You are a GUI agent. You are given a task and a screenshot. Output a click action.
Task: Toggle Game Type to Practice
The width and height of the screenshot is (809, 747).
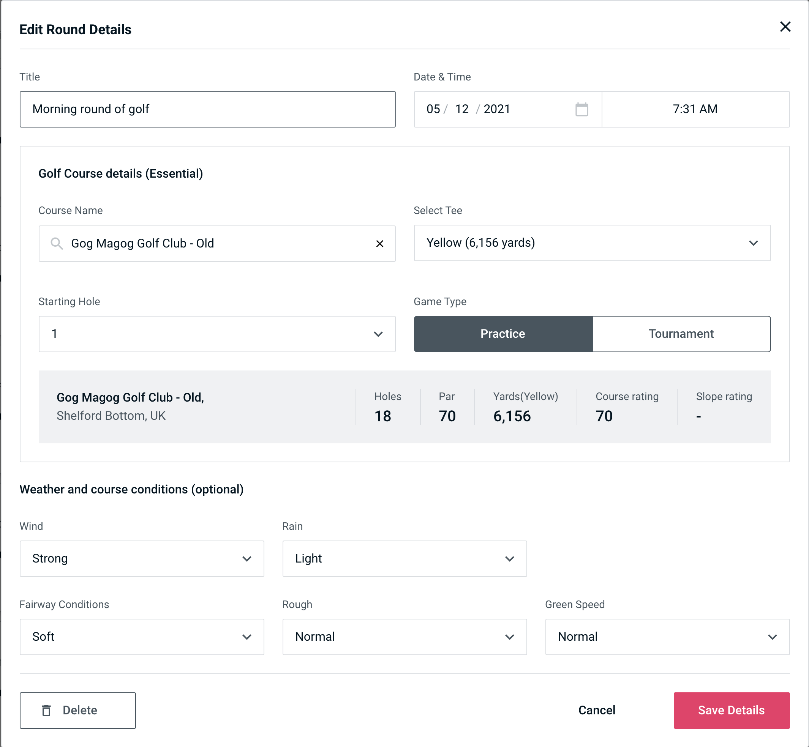coord(503,334)
